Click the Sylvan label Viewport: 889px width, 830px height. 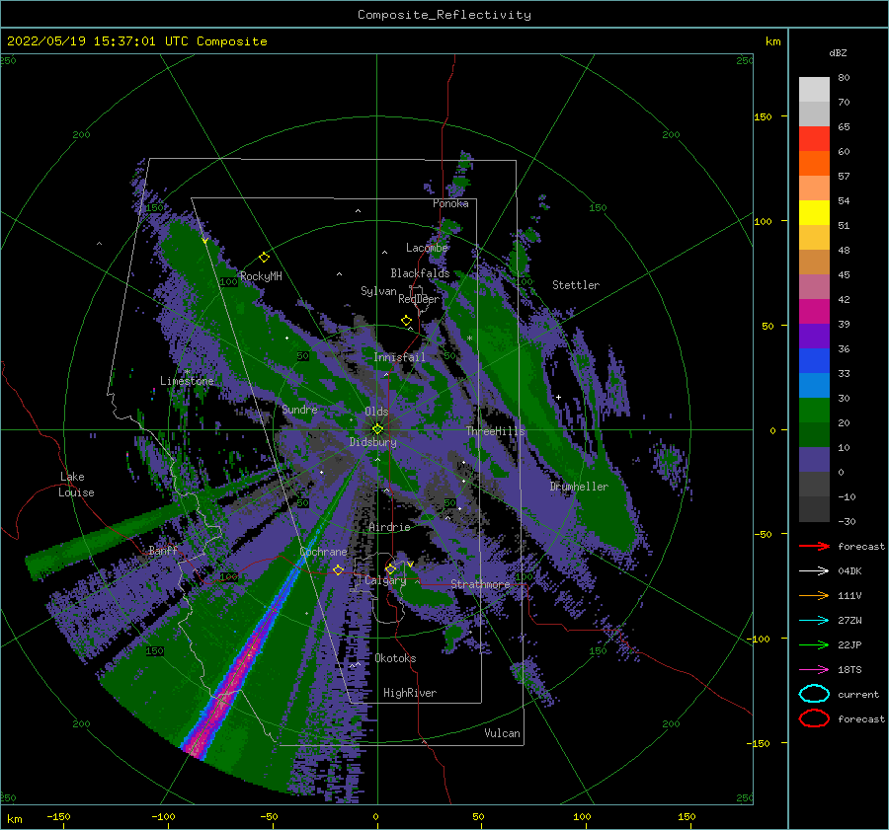tap(378, 291)
